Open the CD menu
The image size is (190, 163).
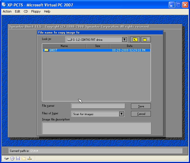tap(26, 11)
